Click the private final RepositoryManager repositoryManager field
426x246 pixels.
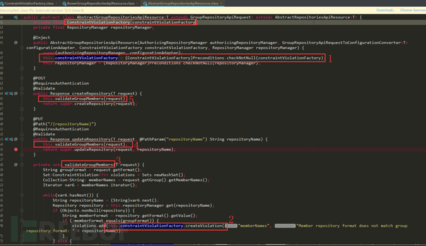coord(93,27)
